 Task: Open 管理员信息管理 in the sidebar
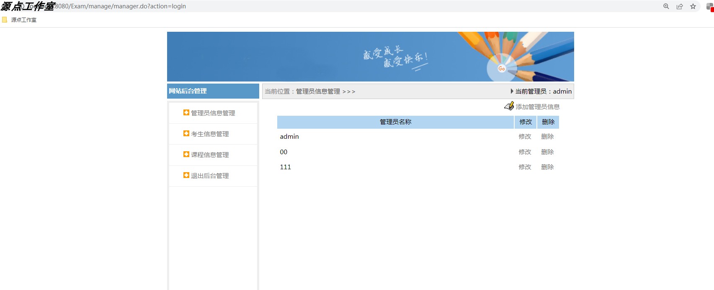pos(213,113)
